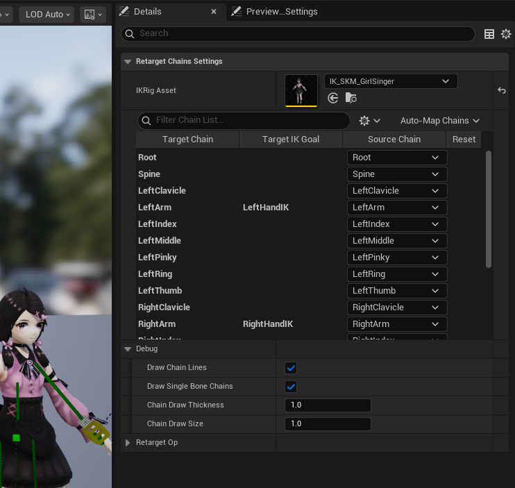Reset IKRig Asset to default arrow
The width and height of the screenshot is (515, 488).
[x=502, y=90]
